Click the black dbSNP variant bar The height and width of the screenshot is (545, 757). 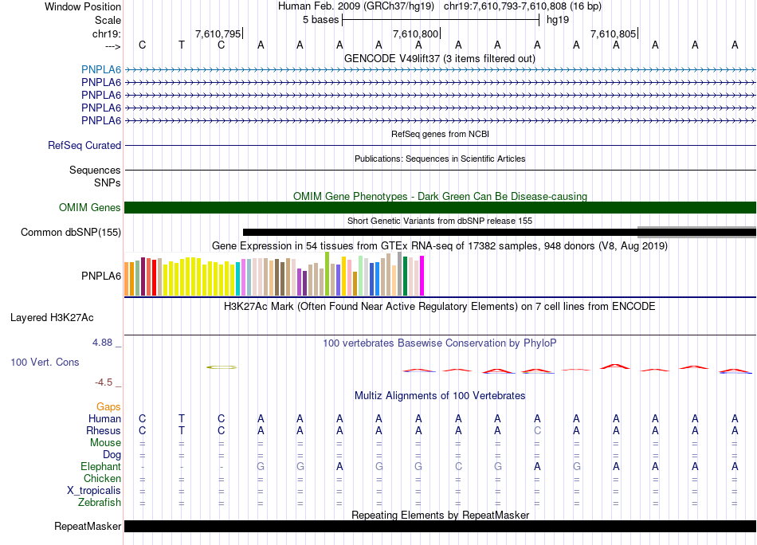tap(438, 233)
